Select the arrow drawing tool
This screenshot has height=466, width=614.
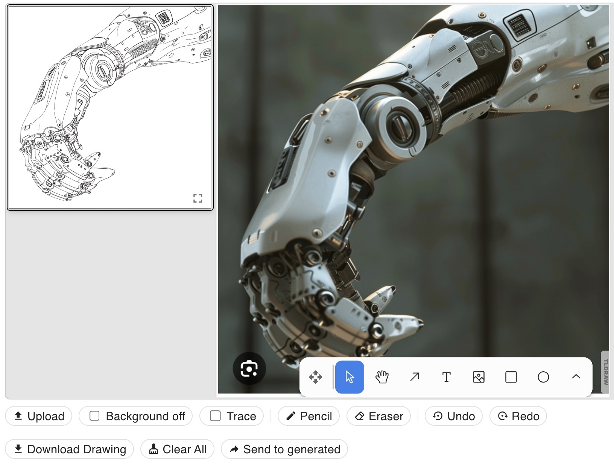click(x=414, y=377)
